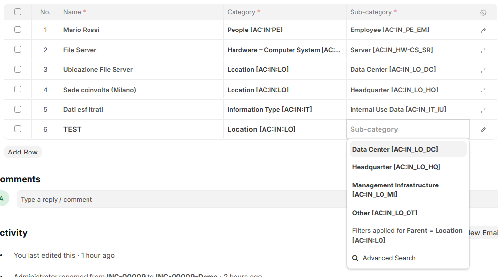Click the Advanced Search magnifier option
Screen dimensions: 498x277
click(x=384, y=258)
